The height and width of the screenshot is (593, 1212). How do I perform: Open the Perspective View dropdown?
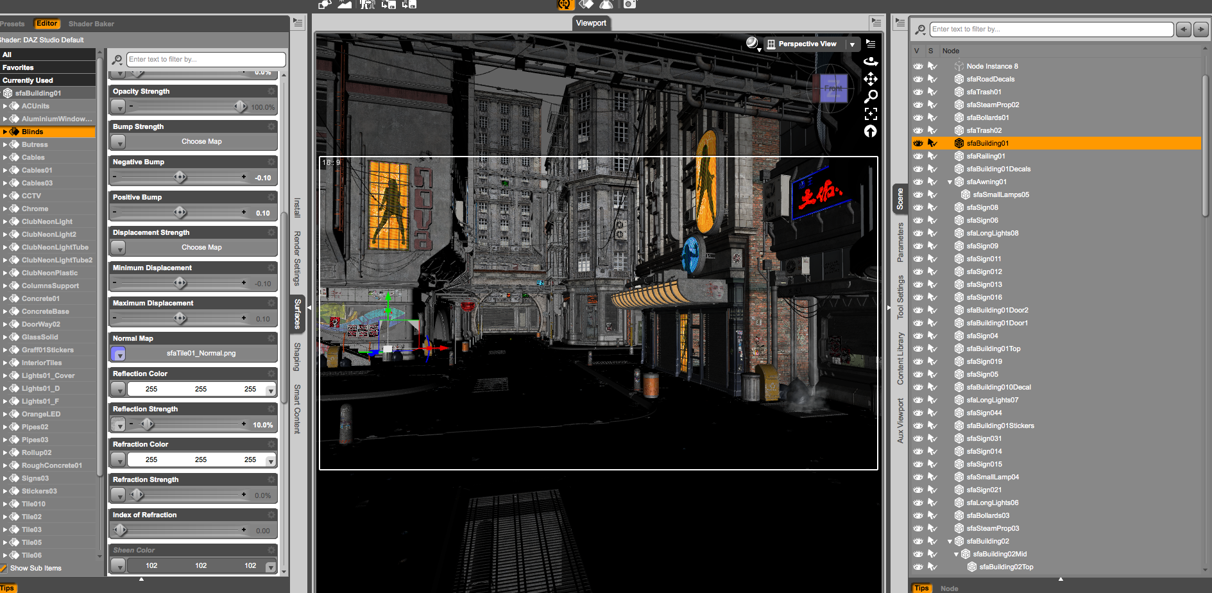[852, 44]
